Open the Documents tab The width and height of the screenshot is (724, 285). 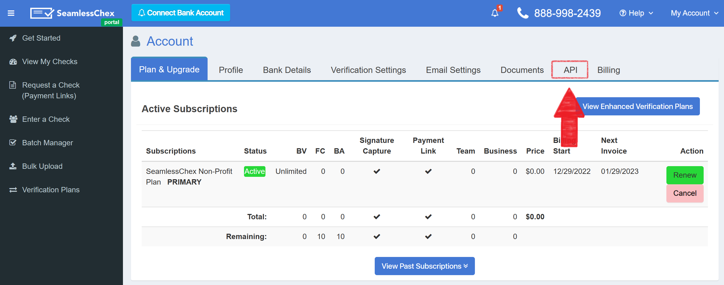click(x=522, y=70)
